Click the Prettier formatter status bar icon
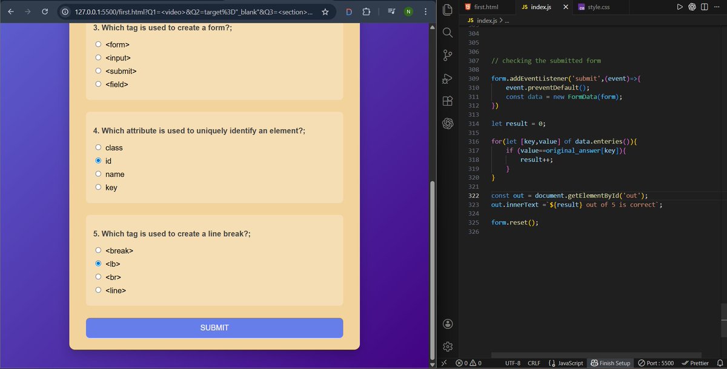727x369 pixels. pos(695,362)
